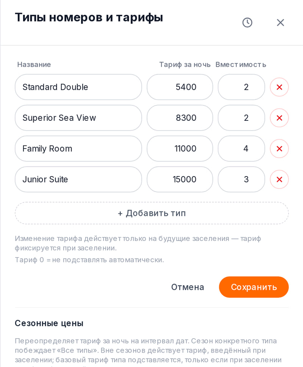Add a new room type
The image size is (303, 367).
(x=151, y=213)
